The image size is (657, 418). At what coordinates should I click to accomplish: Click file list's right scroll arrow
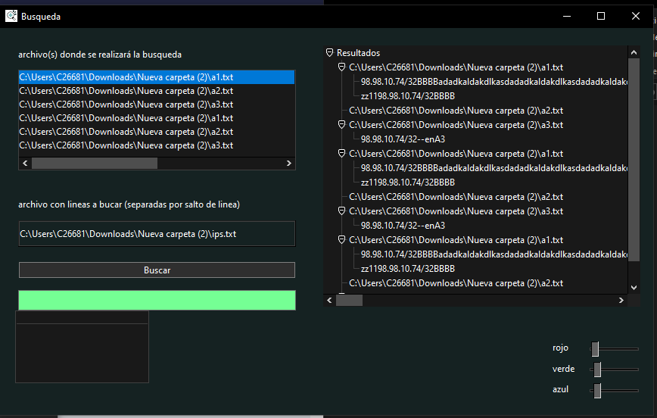point(288,163)
